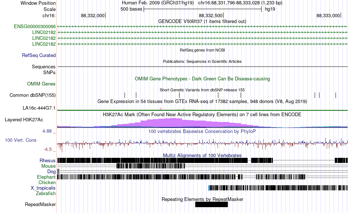348x213 pixels.
Task: Click the LA16c-444G7.1 GTEx label
Action: point(39,108)
